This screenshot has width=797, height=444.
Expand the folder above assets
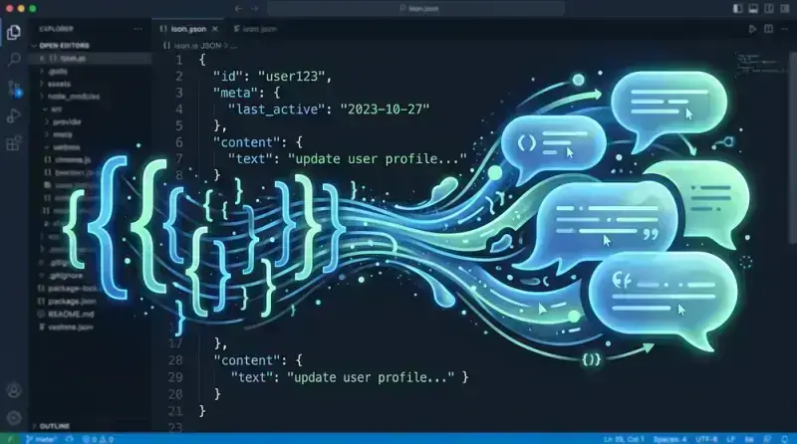pos(58,71)
